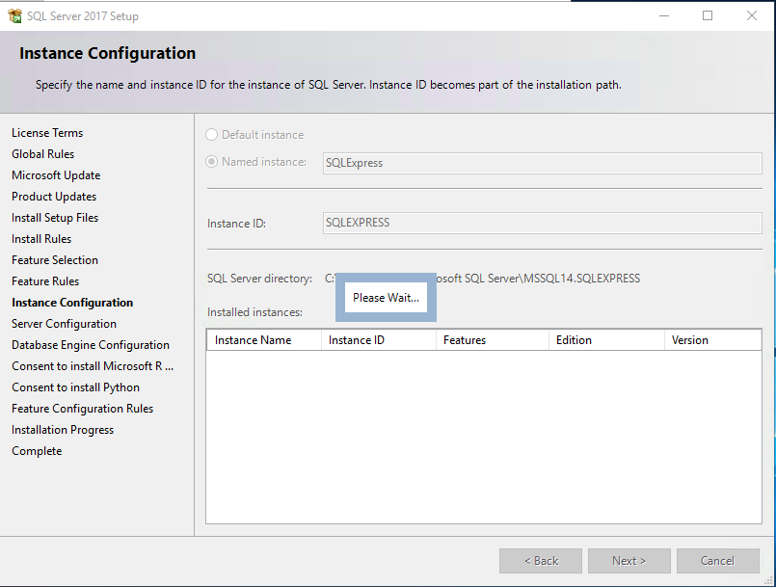Select the Instance Configuration step
The width and height of the screenshot is (776, 587).
72,303
